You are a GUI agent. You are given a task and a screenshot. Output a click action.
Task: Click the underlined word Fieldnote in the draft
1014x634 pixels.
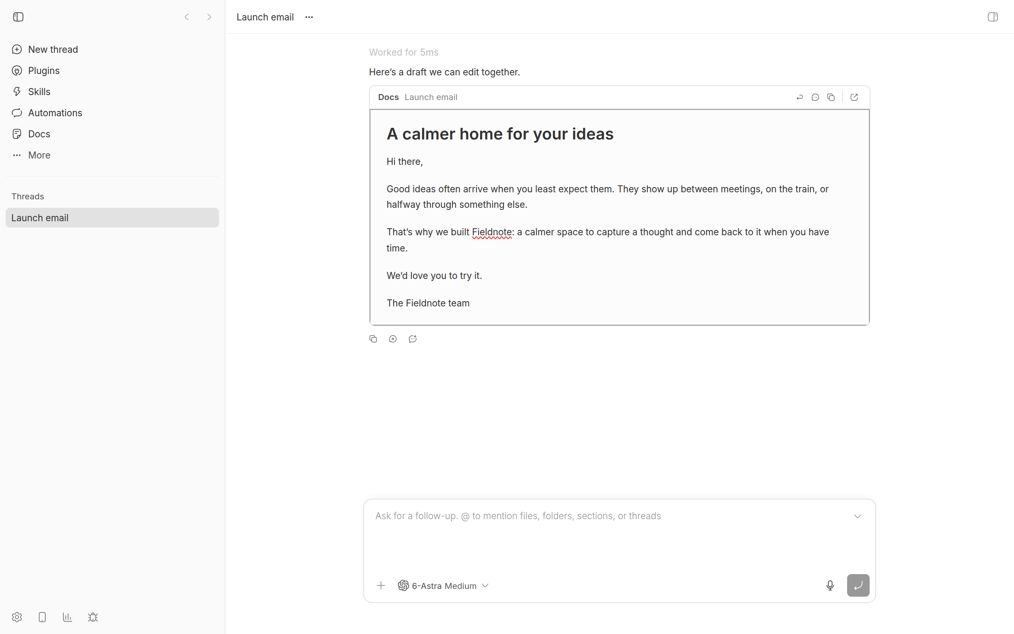pos(492,232)
